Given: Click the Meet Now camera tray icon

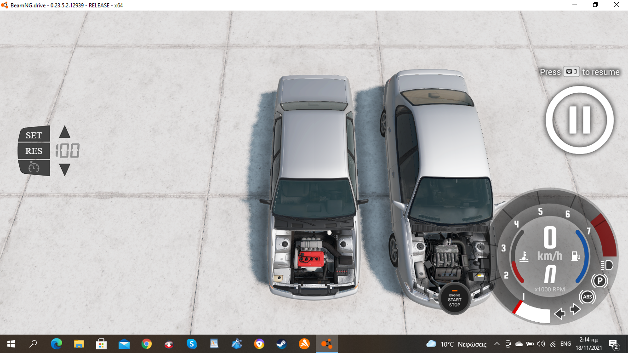Looking at the screenshot, I should coord(508,344).
